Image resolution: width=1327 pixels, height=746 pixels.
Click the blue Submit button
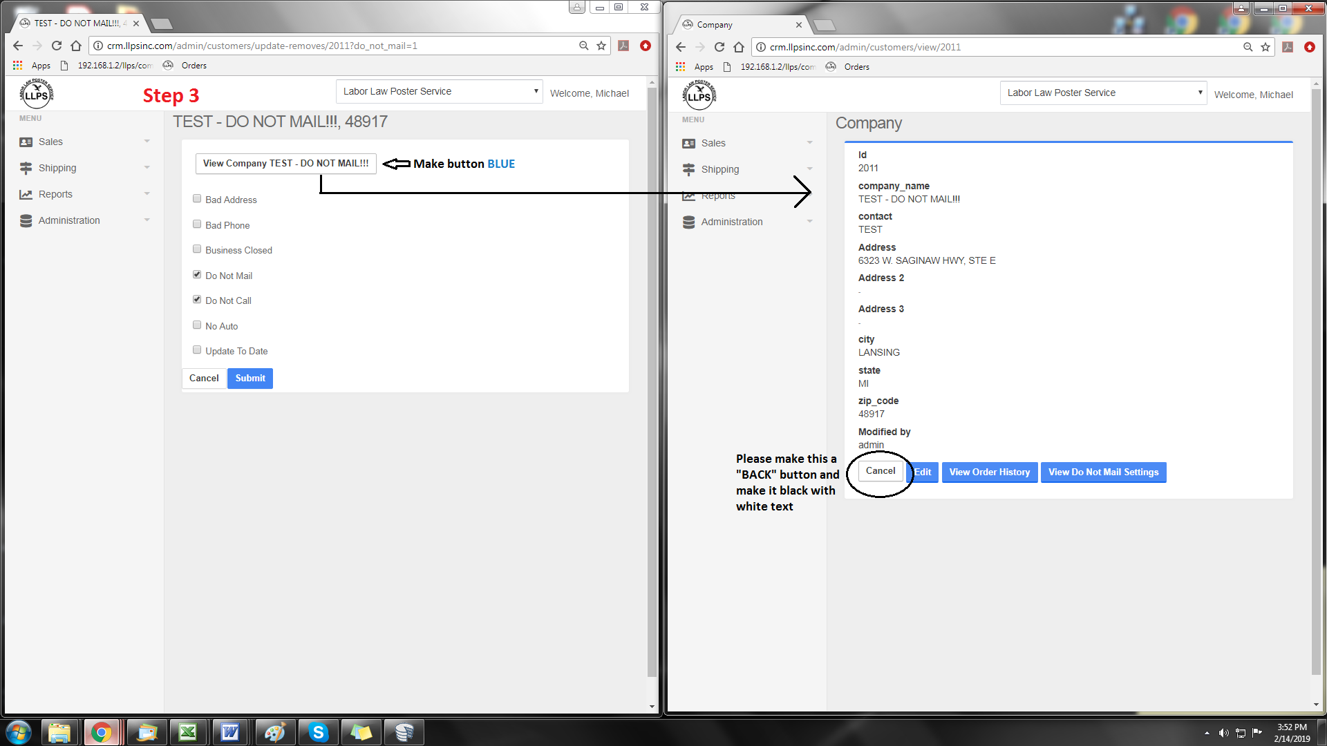(x=250, y=379)
